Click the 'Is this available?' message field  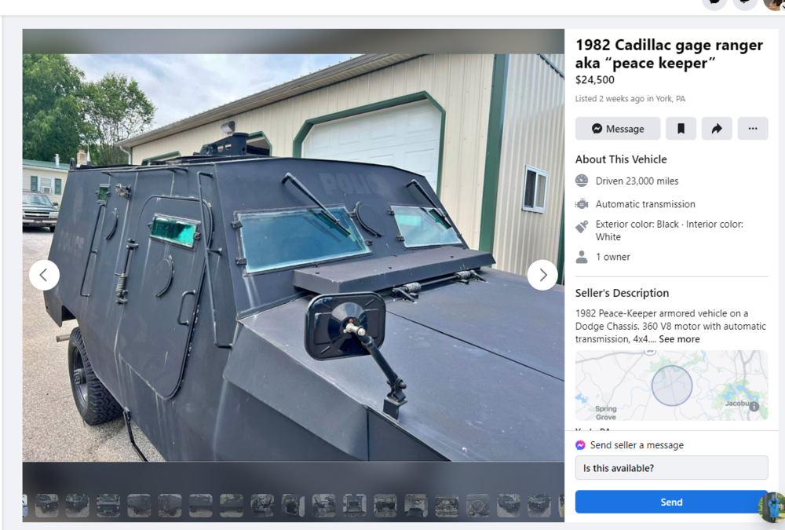pyautogui.click(x=671, y=468)
